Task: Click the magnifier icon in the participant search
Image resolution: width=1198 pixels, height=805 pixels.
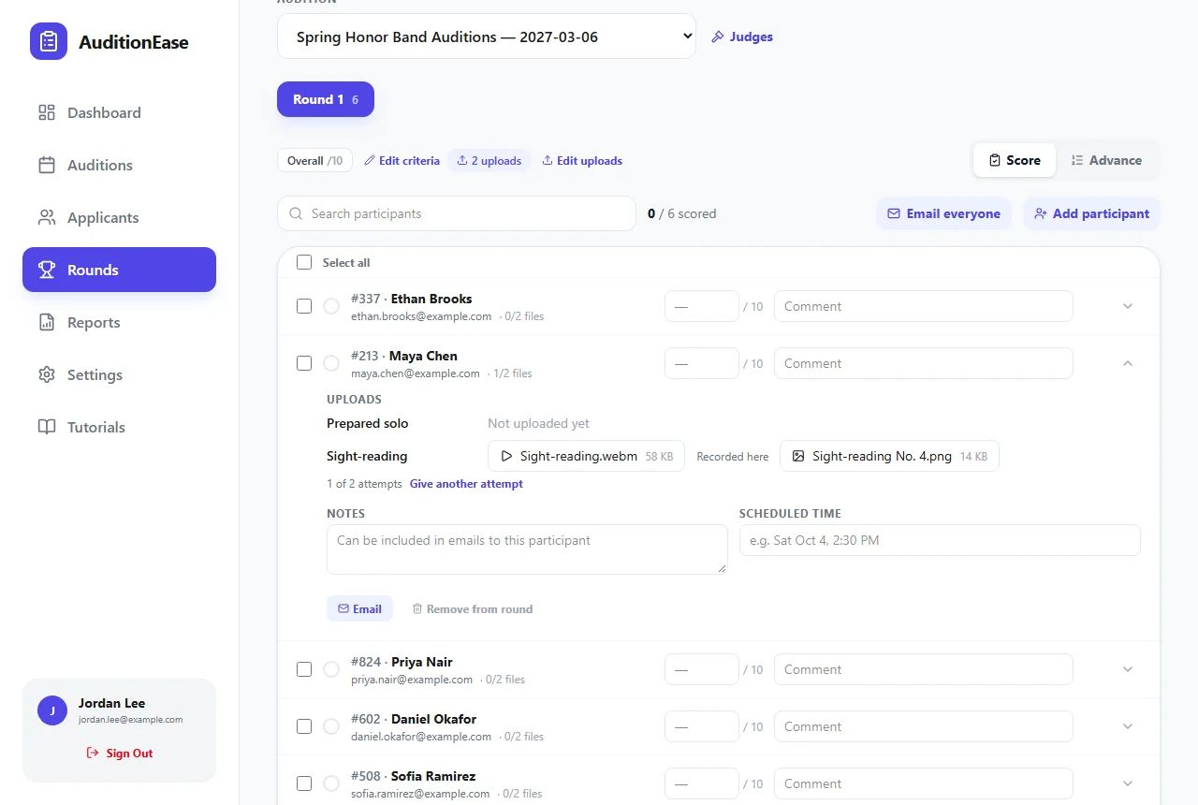Action: pos(296,213)
